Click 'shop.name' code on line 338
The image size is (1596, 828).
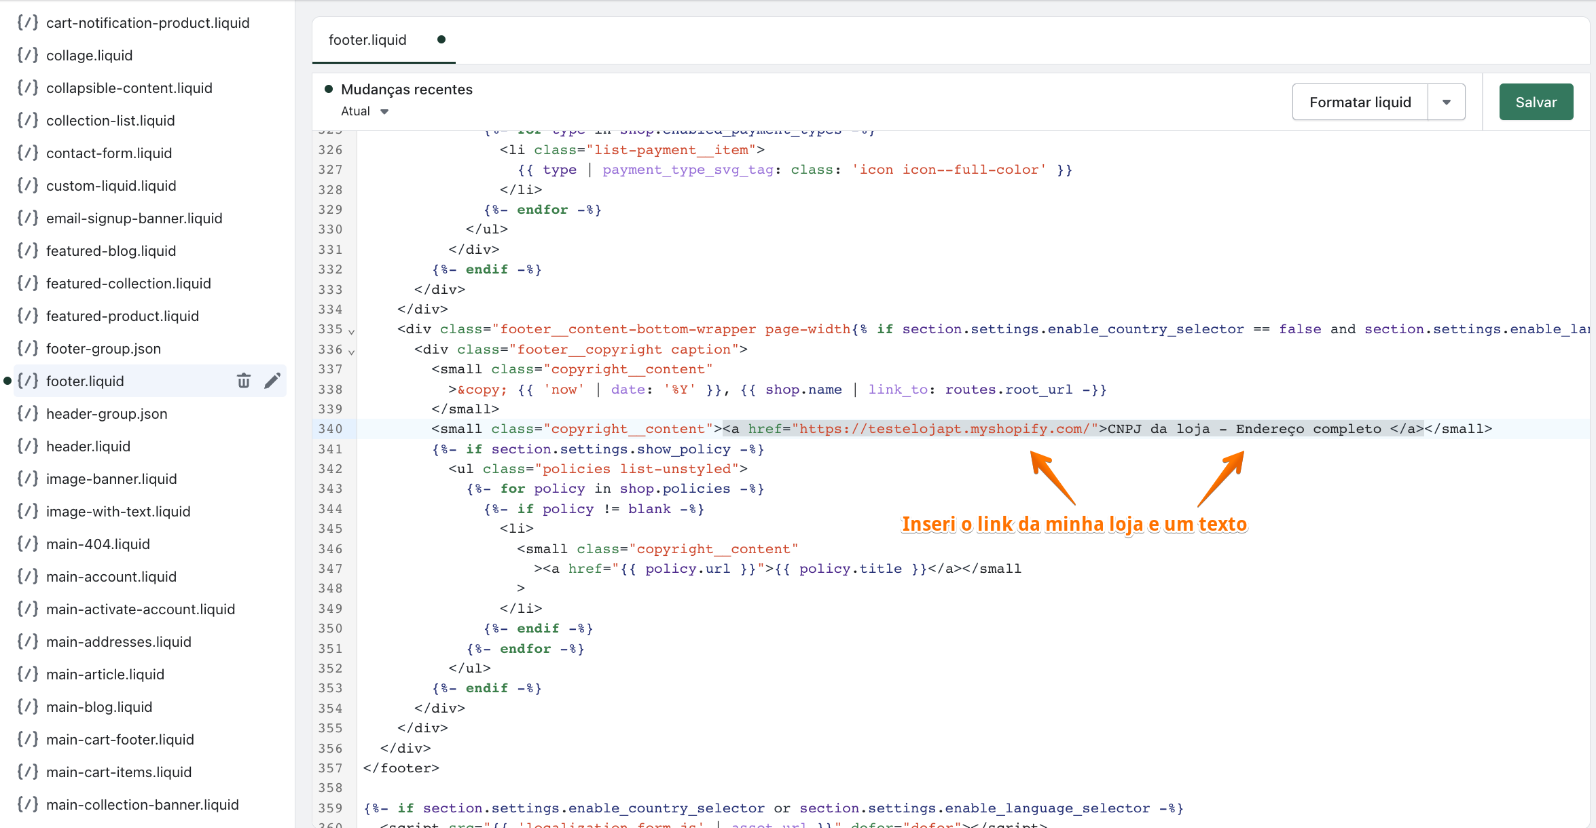click(x=803, y=390)
